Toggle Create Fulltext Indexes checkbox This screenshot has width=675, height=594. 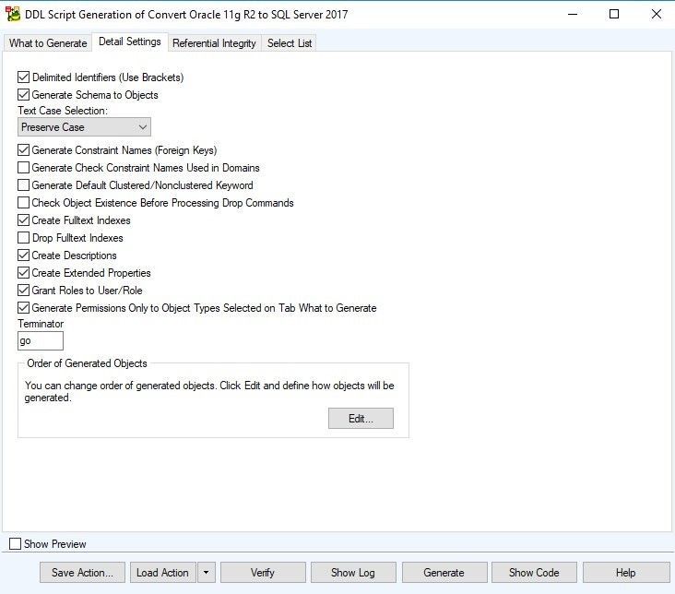(x=24, y=220)
